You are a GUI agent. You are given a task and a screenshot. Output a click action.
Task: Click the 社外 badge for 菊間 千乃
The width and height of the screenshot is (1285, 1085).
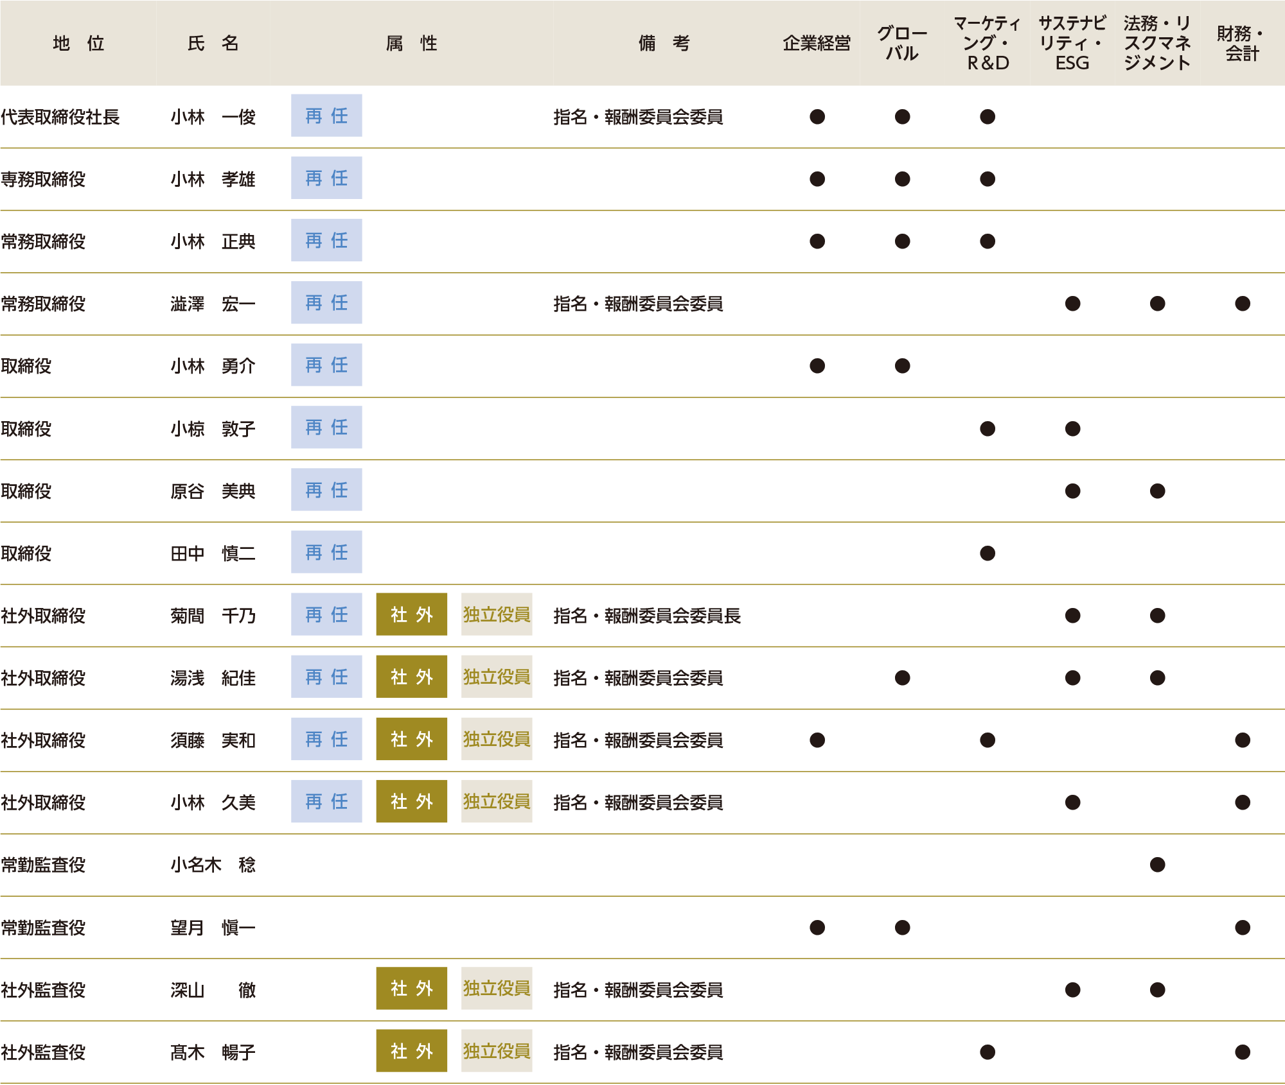click(411, 614)
